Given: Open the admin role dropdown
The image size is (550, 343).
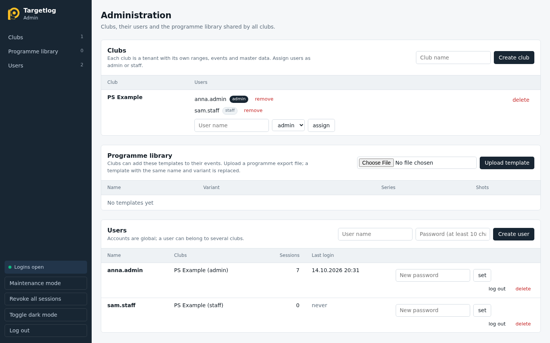Looking at the screenshot, I should click(x=288, y=125).
